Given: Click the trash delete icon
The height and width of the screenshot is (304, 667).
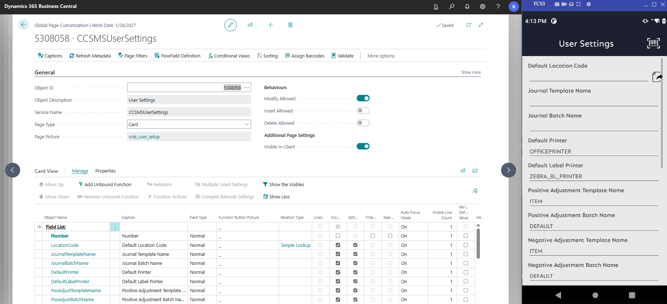Looking at the screenshot, I should click(290, 25).
